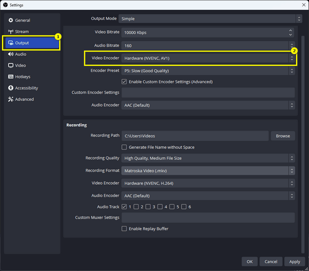Click the Recording Path field
The height and width of the screenshot is (271, 309).
(x=195, y=136)
